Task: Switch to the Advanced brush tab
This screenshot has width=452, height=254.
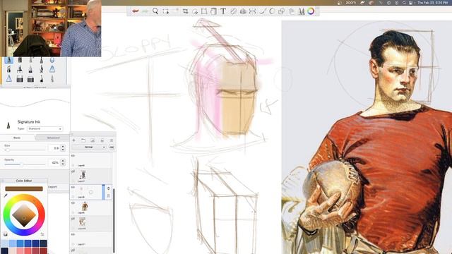Action: 54,138
